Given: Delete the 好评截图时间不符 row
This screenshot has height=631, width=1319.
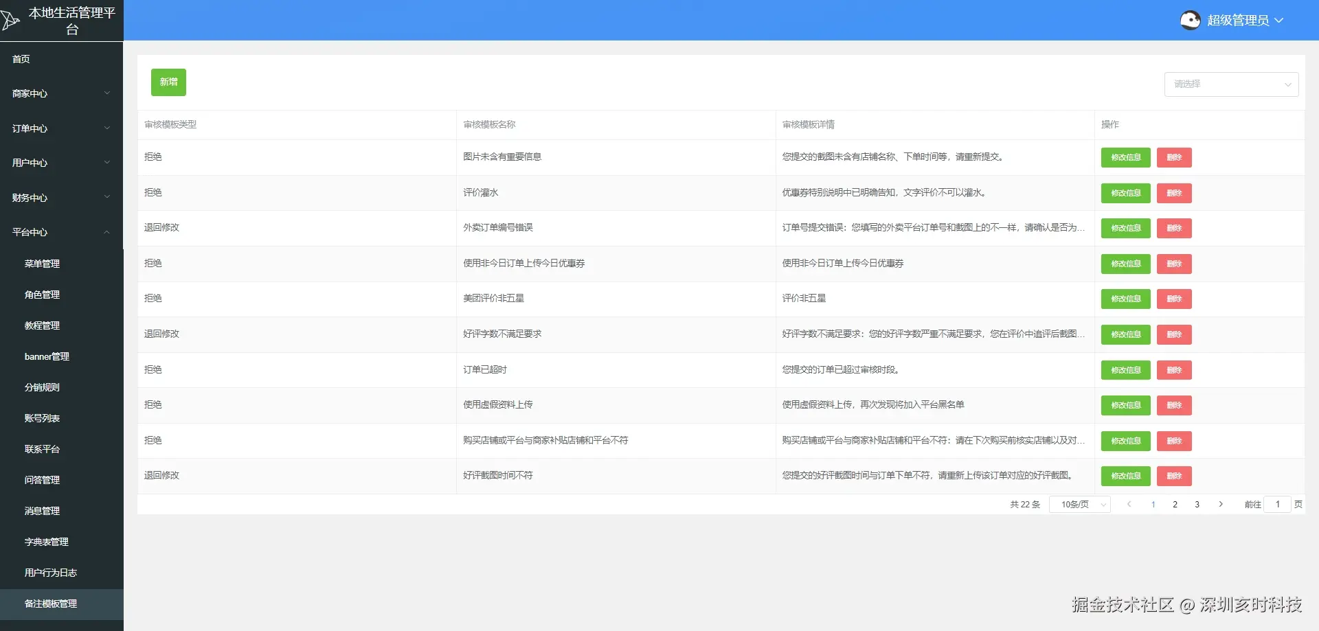Looking at the screenshot, I should pos(1174,476).
